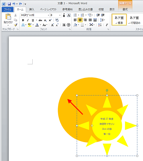
Task: Expand the font color arrow menu
Action: tap(40, 25)
